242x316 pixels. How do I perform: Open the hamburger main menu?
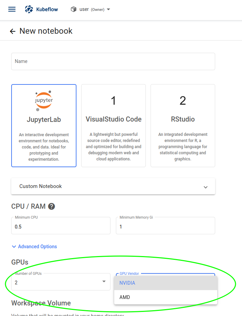click(12, 9)
